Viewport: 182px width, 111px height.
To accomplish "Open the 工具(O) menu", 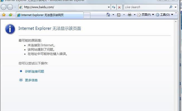I will click(x=164, y=15).
